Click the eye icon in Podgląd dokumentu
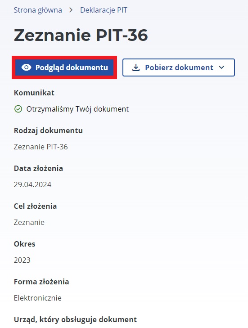Screen dimensions: 248x328 27,67
